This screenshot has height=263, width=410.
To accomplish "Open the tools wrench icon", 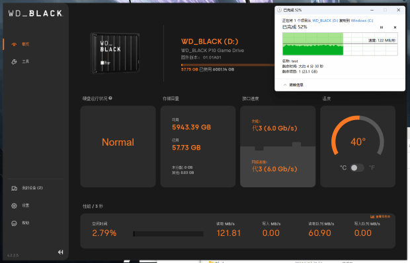I will (14, 62).
